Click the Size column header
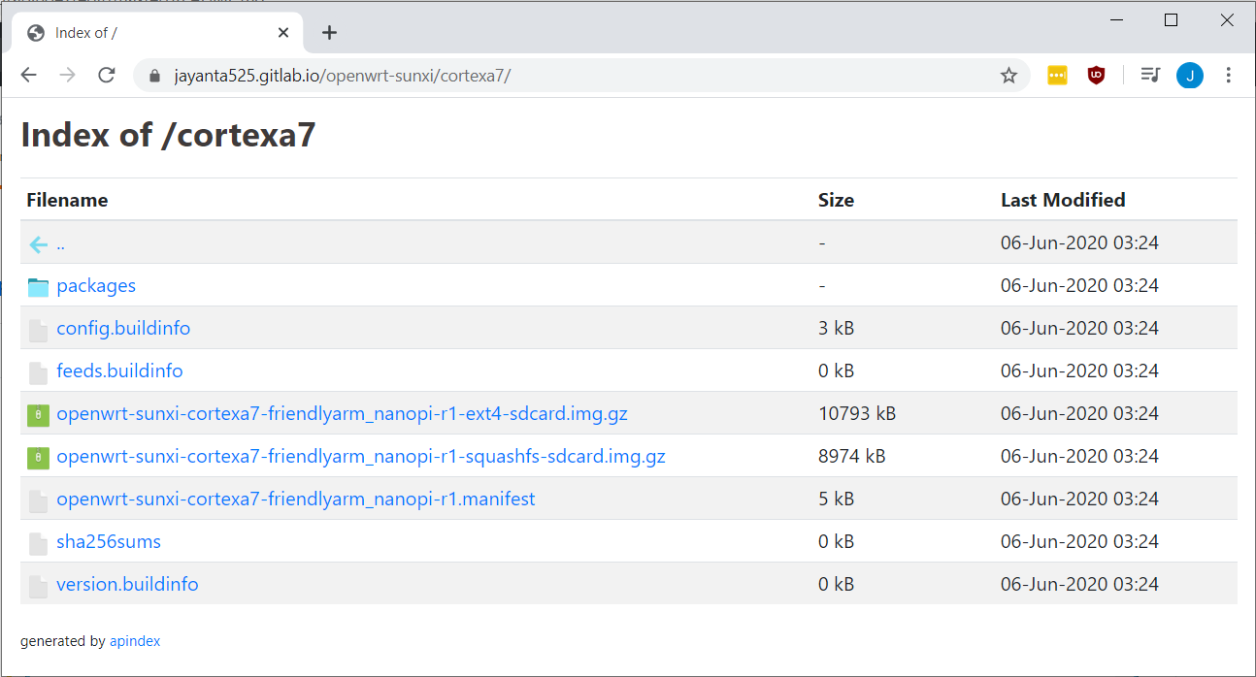 coord(836,200)
